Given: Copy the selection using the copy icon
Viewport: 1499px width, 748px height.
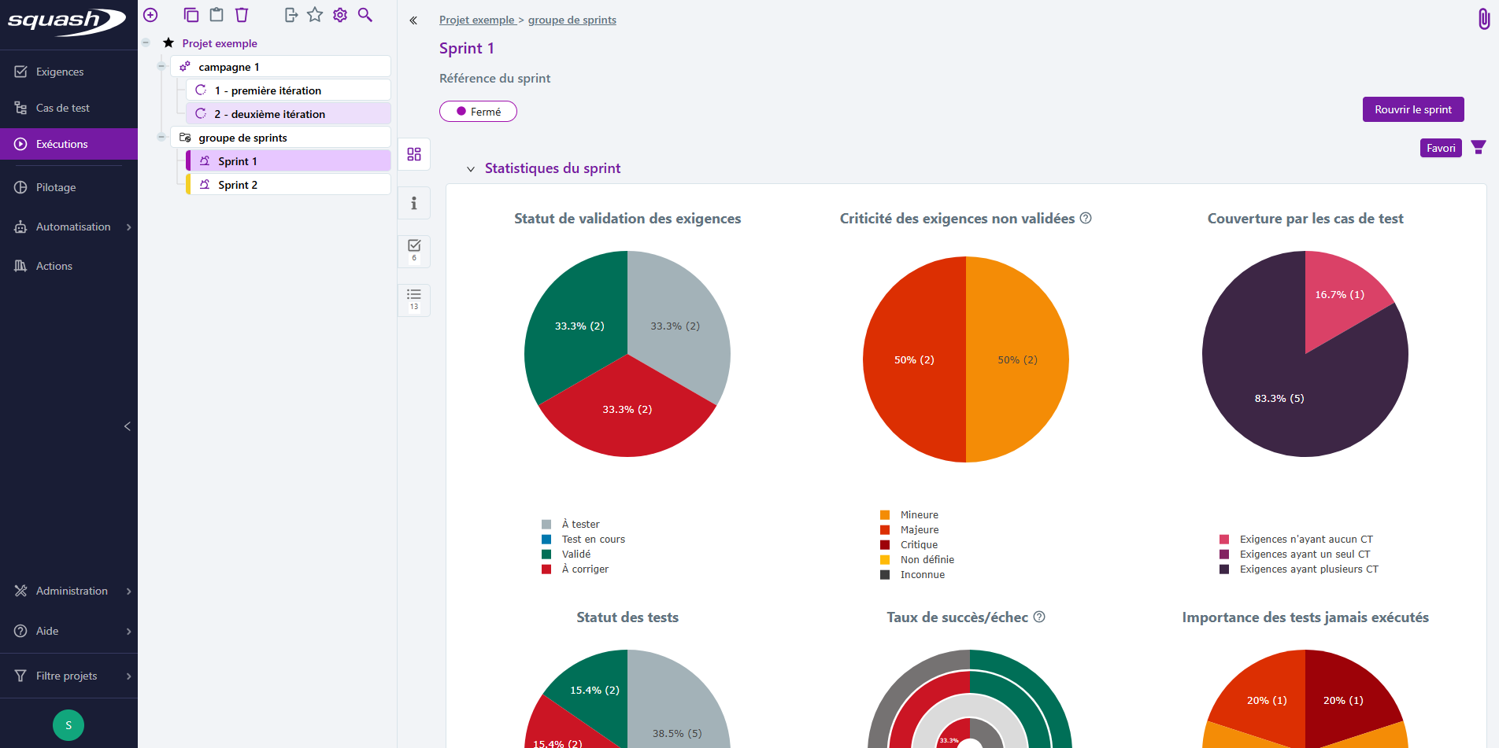Looking at the screenshot, I should click(191, 14).
